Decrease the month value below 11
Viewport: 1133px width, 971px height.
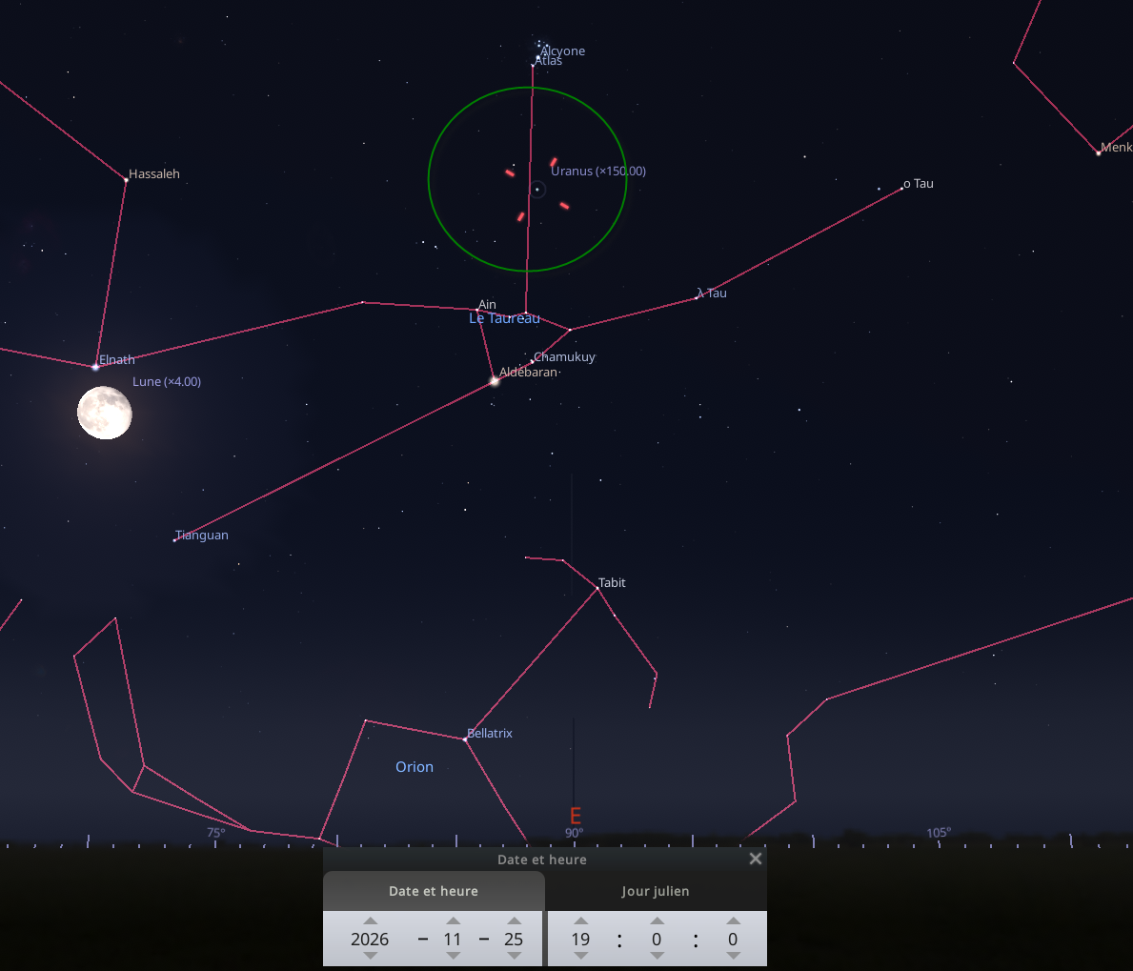click(453, 956)
